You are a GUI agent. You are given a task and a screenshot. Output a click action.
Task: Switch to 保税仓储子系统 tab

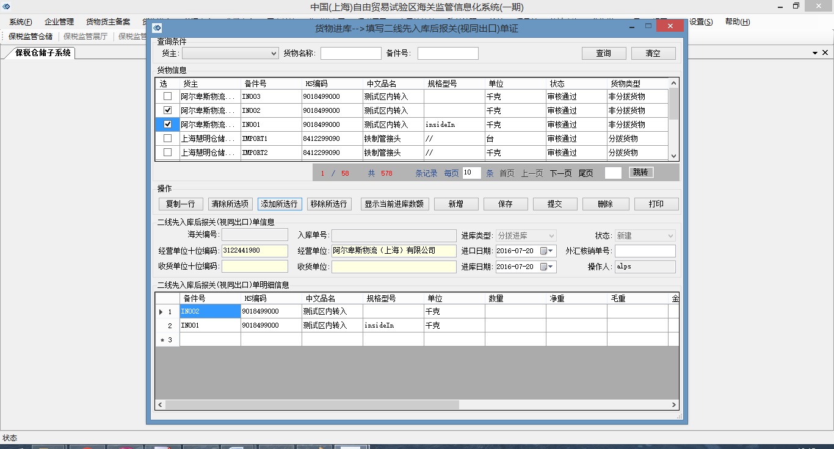[x=43, y=53]
